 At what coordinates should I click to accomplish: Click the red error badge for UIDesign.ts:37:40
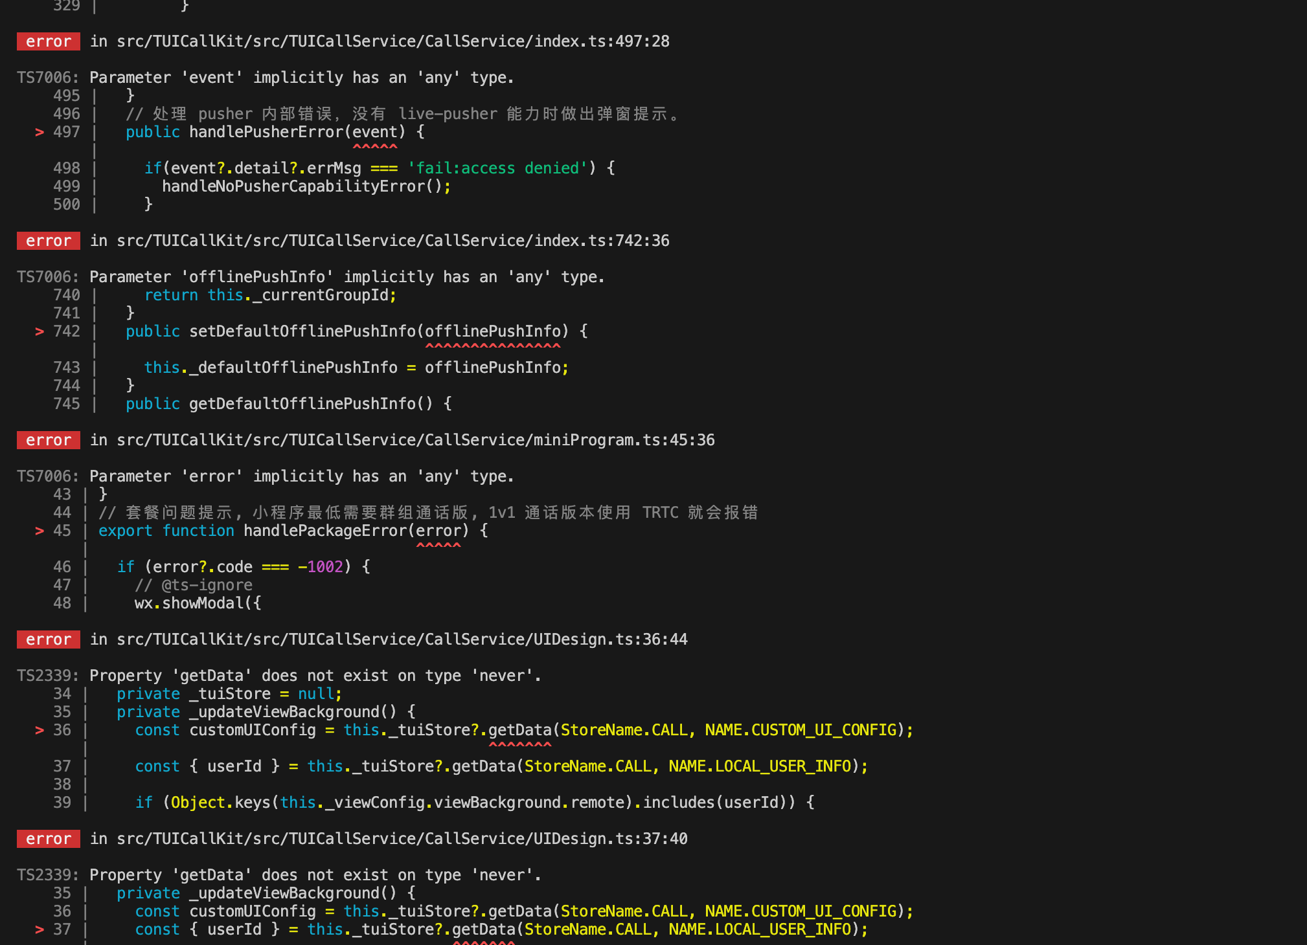(49, 839)
